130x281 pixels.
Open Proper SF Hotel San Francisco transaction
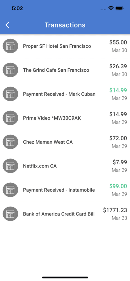click(x=65, y=46)
